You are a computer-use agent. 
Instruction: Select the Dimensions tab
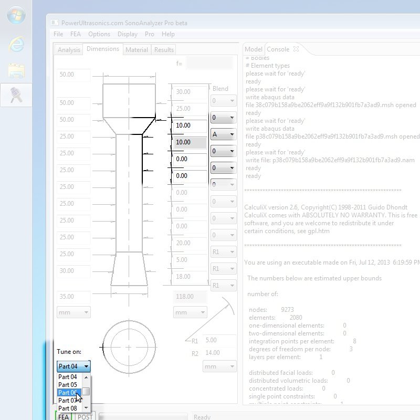(x=103, y=49)
